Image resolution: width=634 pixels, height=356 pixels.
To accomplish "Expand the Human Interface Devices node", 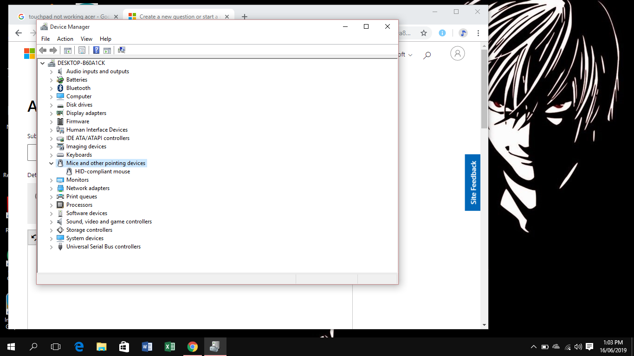I will (52, 130).
